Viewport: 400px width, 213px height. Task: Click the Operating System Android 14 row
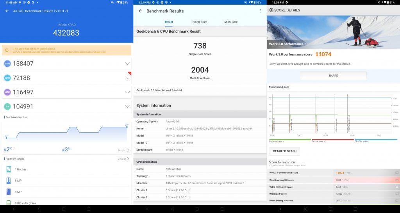tap(200, 122)
